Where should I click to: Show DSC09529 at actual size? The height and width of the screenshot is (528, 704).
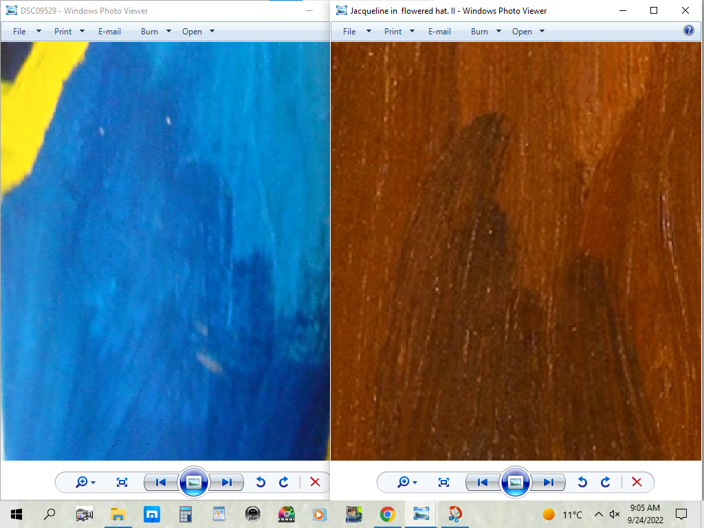[x=122, y=482]
